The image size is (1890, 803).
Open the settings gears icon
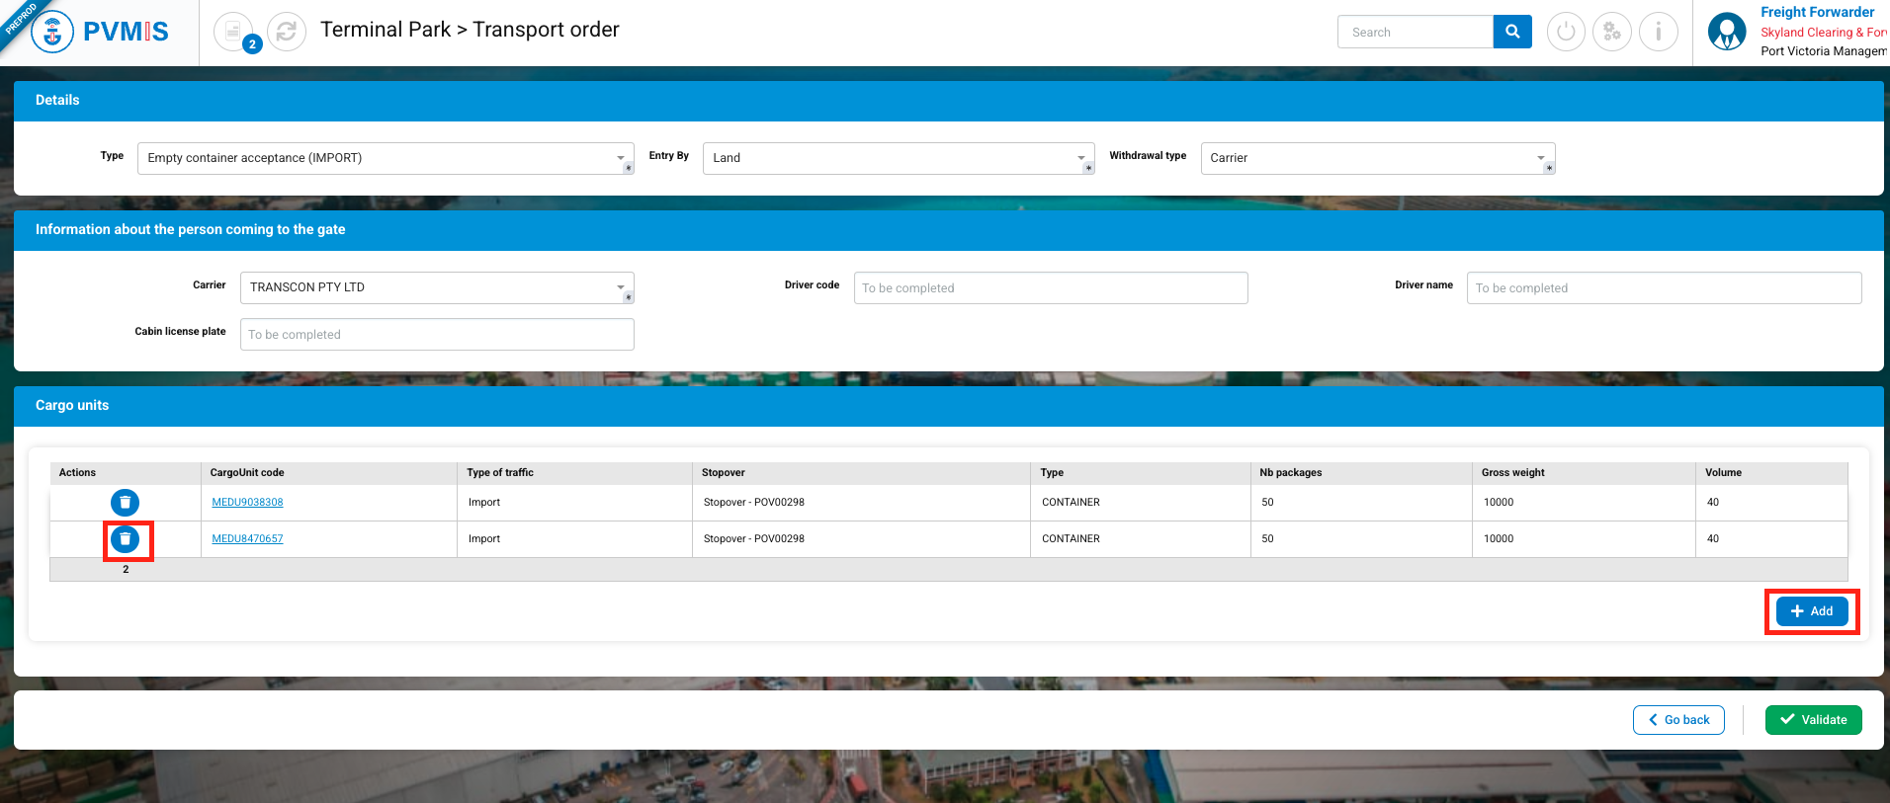pyautogui.click(x=1612, y=32)
